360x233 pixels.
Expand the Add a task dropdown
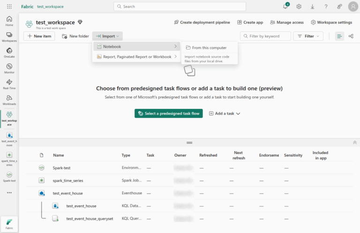click(x=225, y=113)
